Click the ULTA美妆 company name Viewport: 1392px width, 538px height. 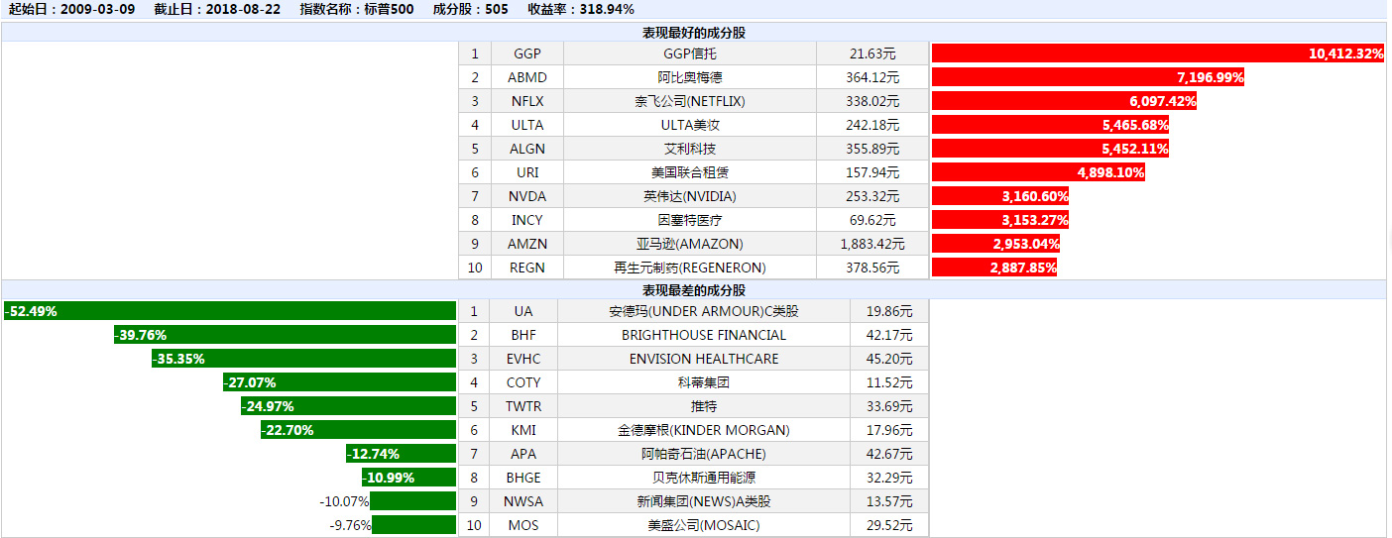pyautogui.click(x=689, y=125)
